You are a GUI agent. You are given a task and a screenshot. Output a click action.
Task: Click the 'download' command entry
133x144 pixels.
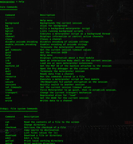(x=11, y=135)
